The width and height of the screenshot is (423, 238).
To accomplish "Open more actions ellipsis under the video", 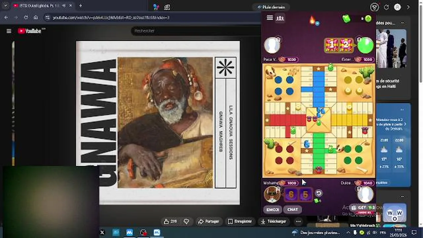I will click(298, 221).
